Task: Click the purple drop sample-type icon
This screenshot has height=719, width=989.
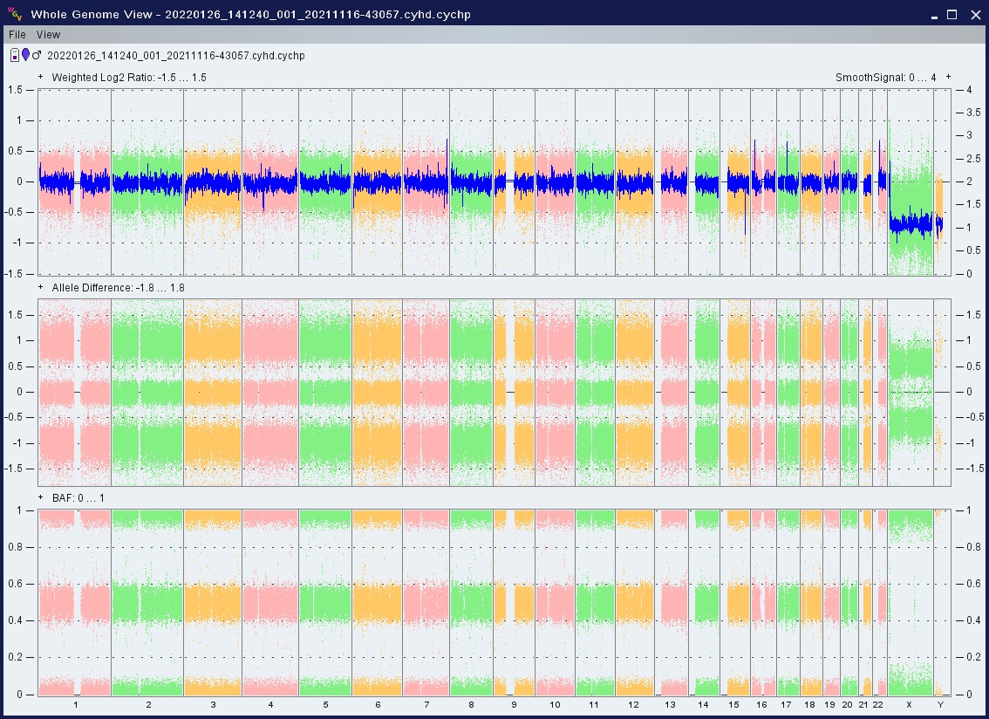Action: 25,56
